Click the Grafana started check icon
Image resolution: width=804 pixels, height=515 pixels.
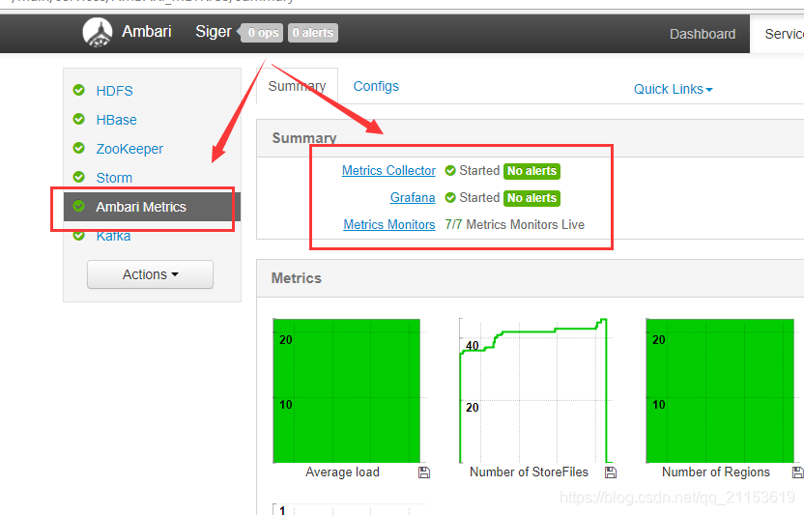[450, 197]
